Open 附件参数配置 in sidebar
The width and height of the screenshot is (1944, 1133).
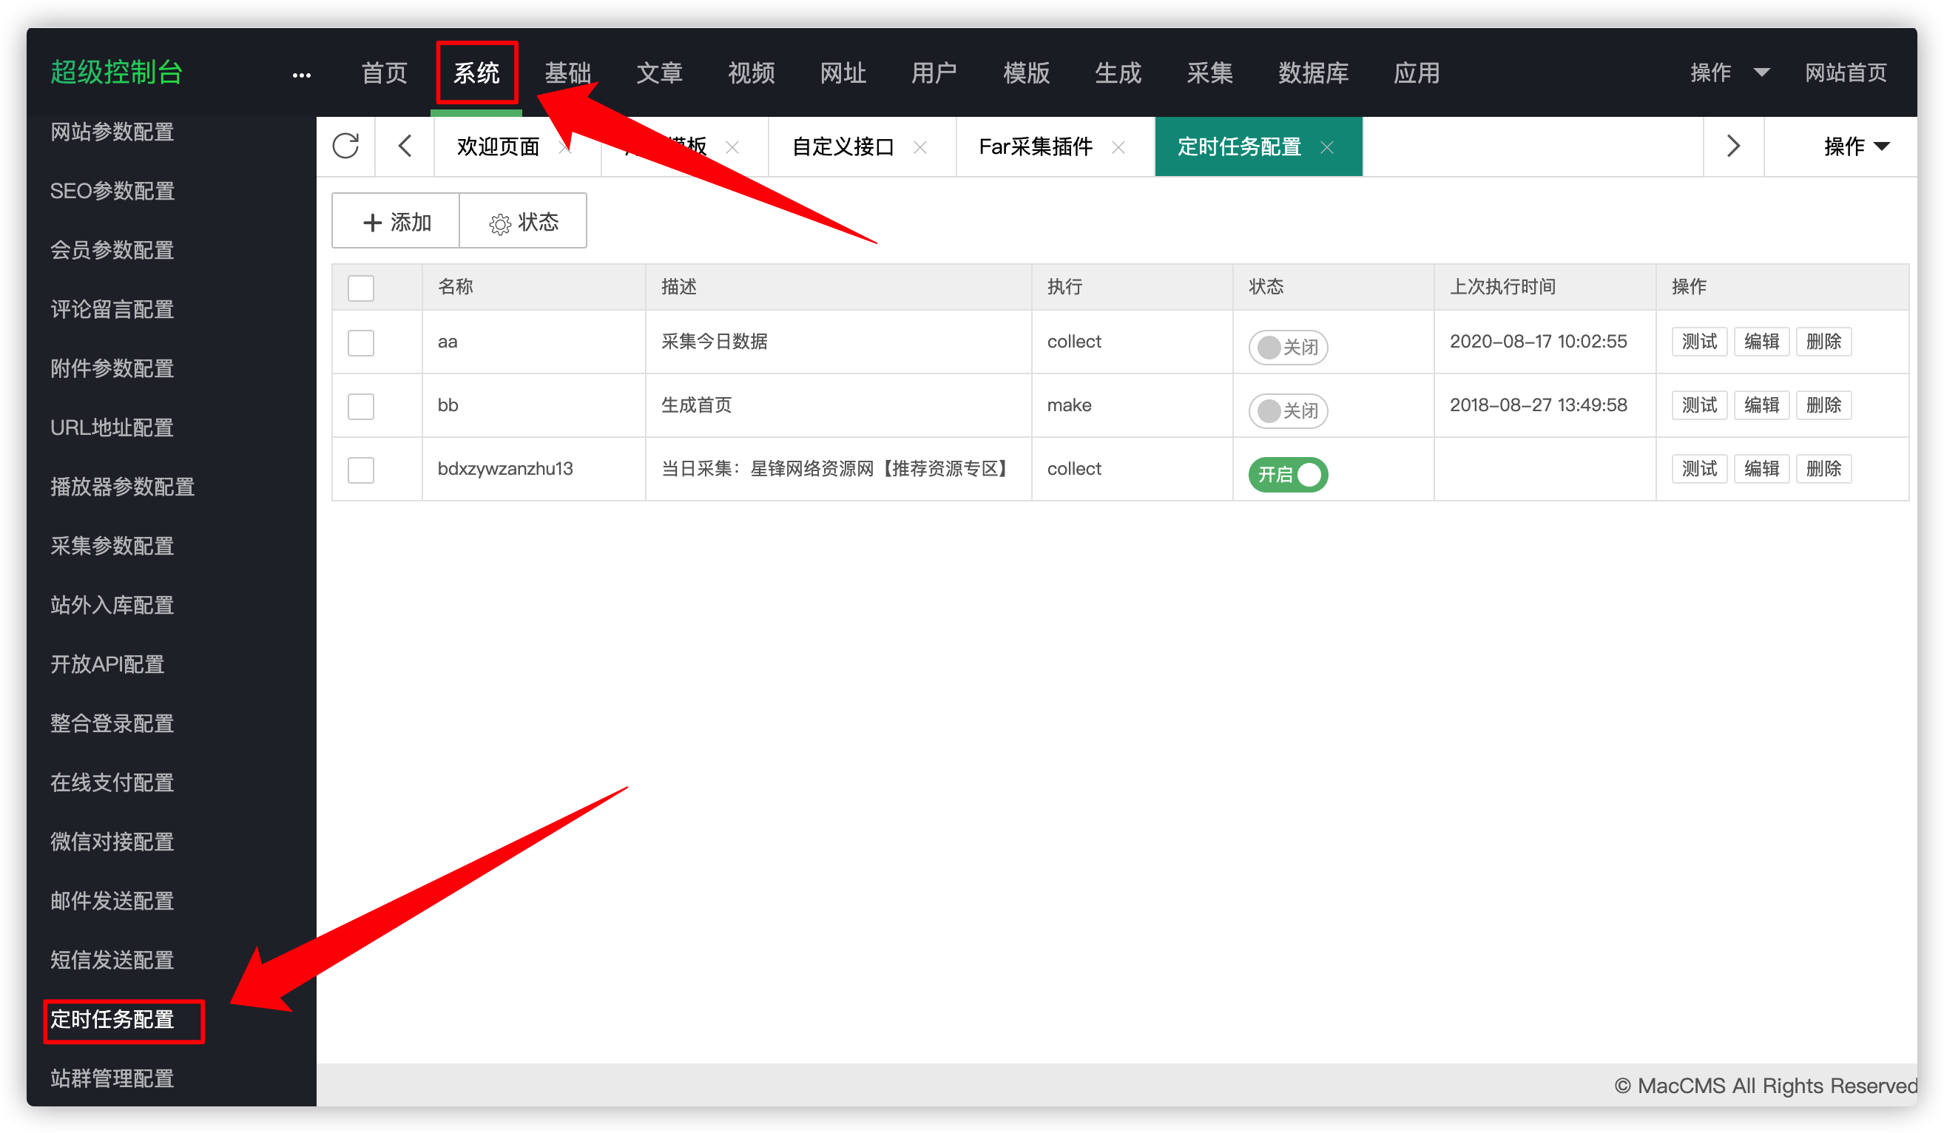(x=112, y=368)
